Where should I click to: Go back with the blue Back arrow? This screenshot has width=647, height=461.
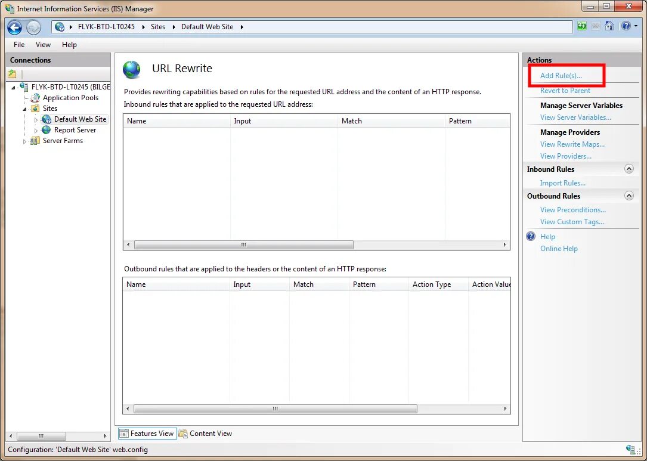[14, 27]
